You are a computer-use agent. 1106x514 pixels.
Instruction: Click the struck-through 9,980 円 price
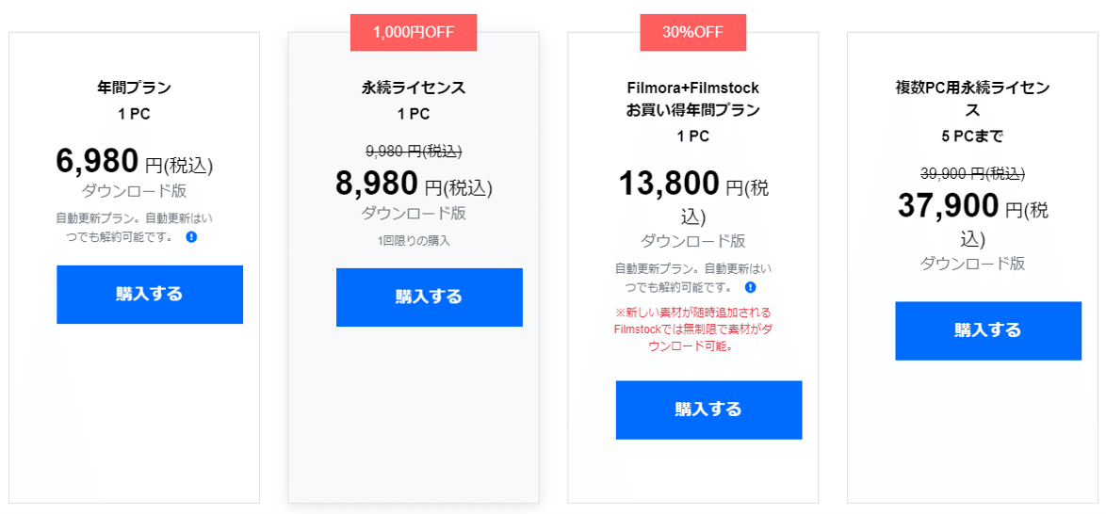tap(414, 151)
